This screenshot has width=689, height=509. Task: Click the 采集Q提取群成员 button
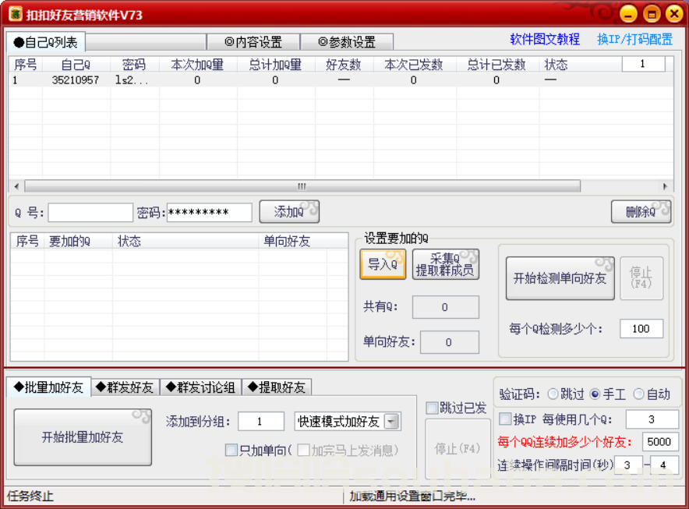[x=444, y=264]
